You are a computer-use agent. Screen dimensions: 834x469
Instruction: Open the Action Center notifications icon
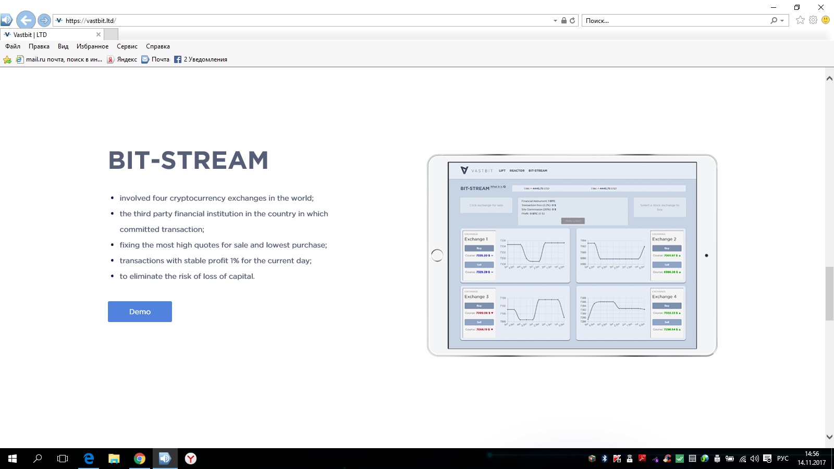coord(767,459)
